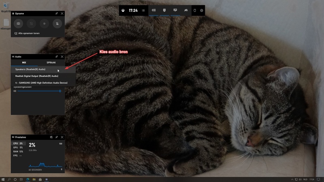Pin the Audio widget
The width and height of the screenshot is (324, 182).
point(57,57)
